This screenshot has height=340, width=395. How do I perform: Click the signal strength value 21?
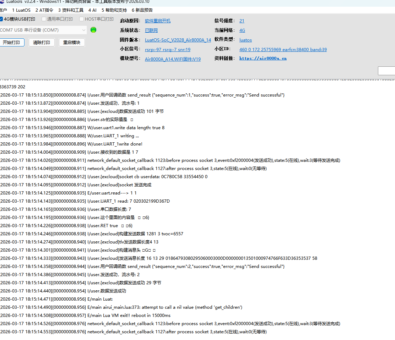[x=242, y=21]
